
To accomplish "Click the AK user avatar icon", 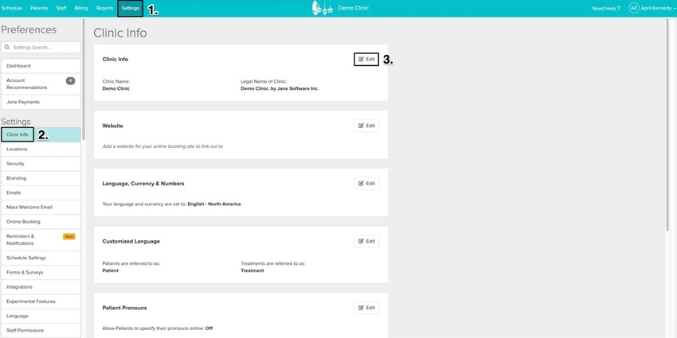I will point(634,8).
